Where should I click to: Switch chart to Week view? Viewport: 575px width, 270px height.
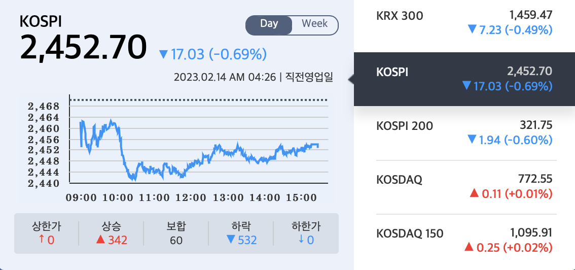point(314,24)
